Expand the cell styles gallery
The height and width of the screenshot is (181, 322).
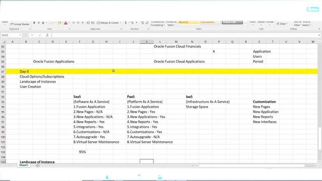click(x=245, y=23)
